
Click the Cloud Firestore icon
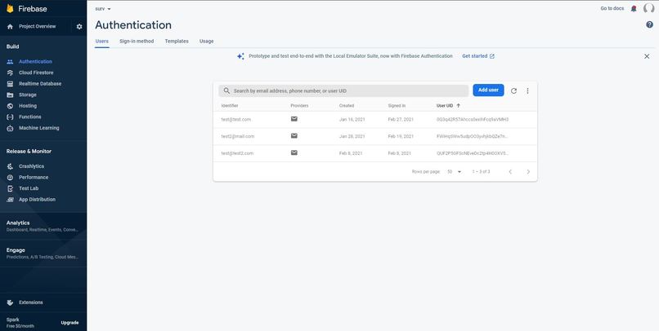tap(10, 73)
